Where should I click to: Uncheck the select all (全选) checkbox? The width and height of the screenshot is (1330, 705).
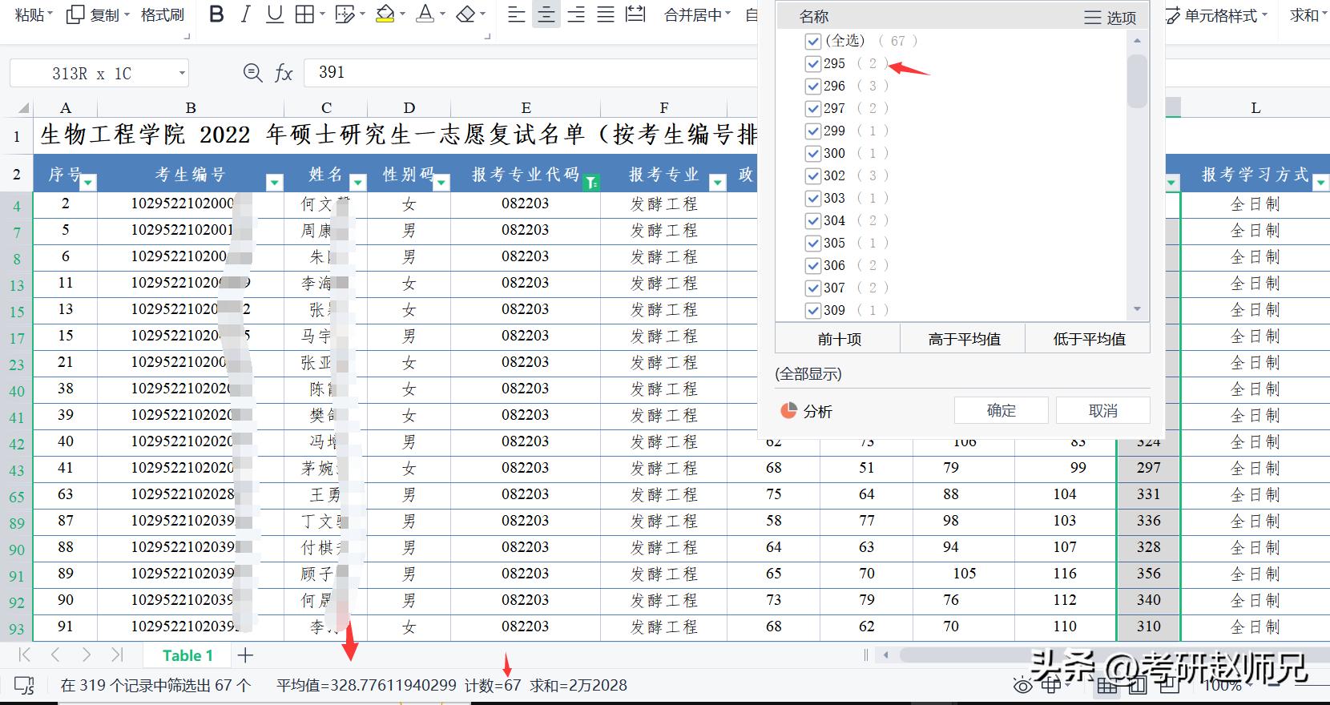pos(813,41)
